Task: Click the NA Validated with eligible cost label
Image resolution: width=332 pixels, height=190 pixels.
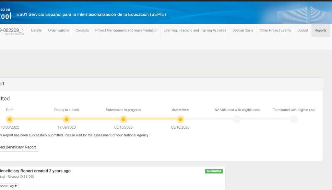Action: click(x=237, y=110)
